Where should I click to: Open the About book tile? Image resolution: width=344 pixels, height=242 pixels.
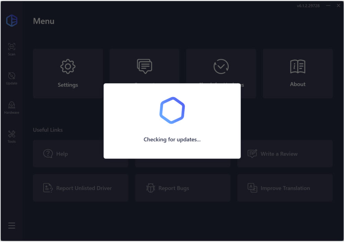point(297,73)
